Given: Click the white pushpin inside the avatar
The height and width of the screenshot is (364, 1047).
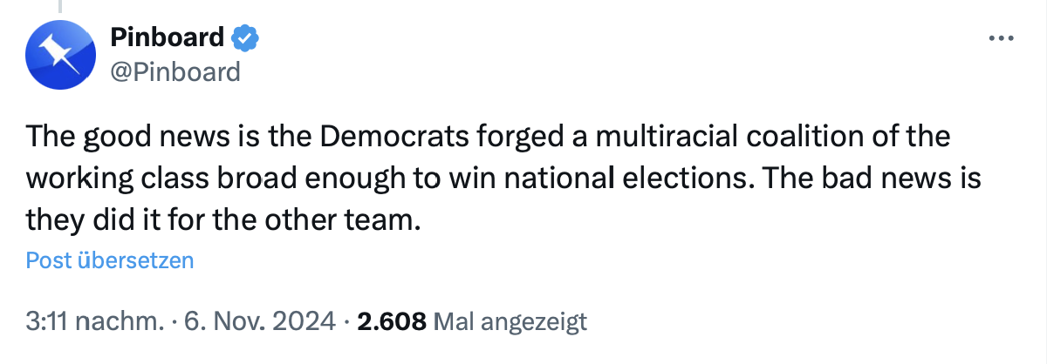Looking at the screenshot, I should (x=62, y=54).
